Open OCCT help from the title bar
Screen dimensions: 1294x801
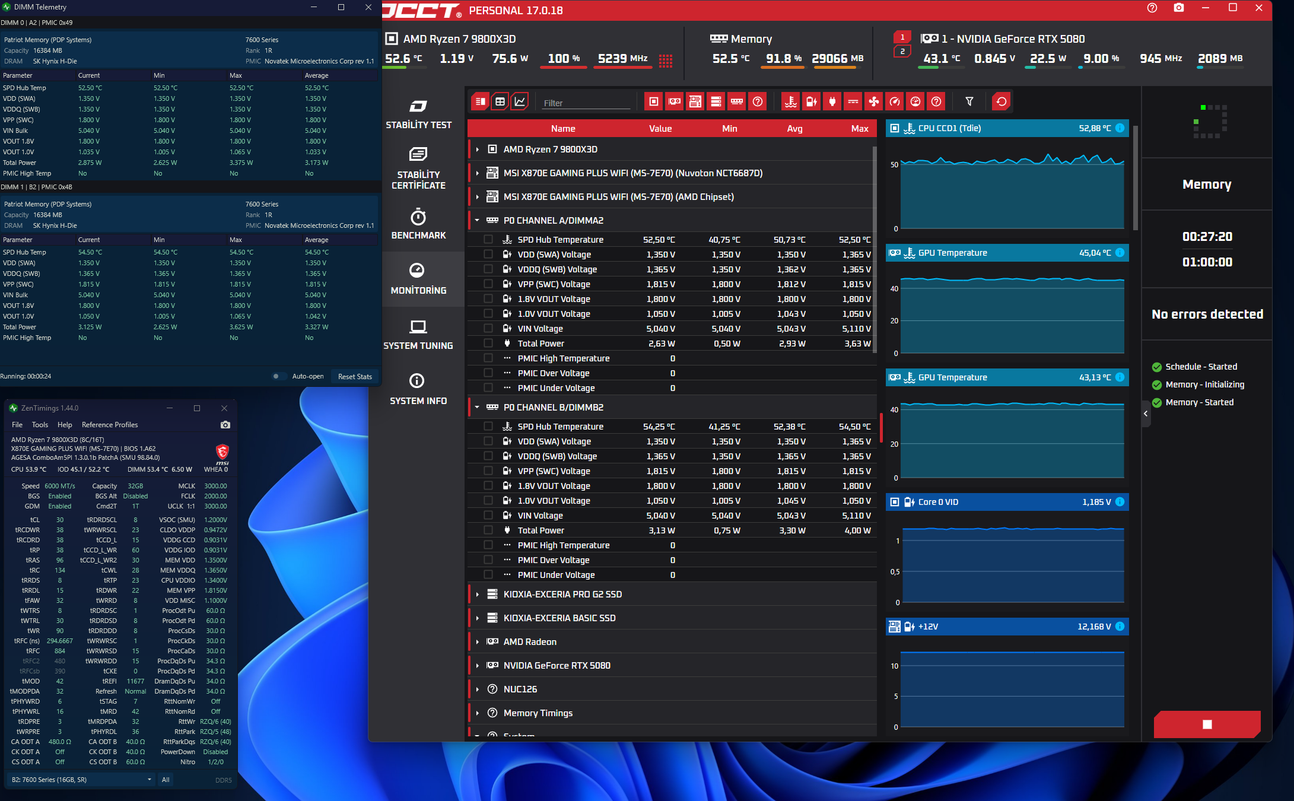(x=1152, y=8)
